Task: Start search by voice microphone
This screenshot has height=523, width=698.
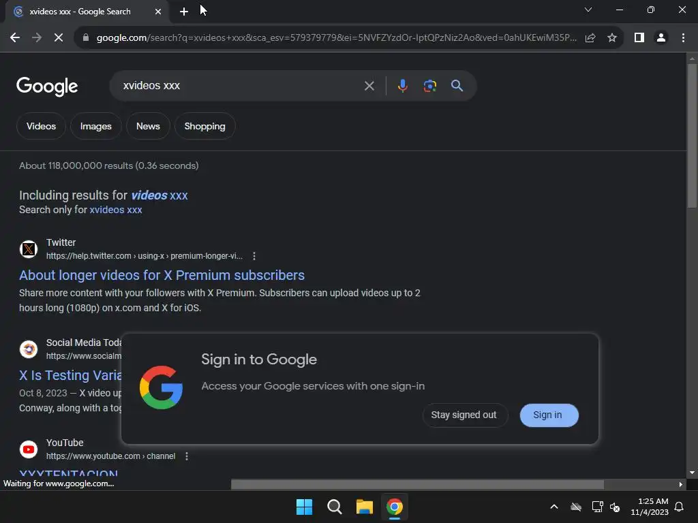Action: (x=402, y=86)
